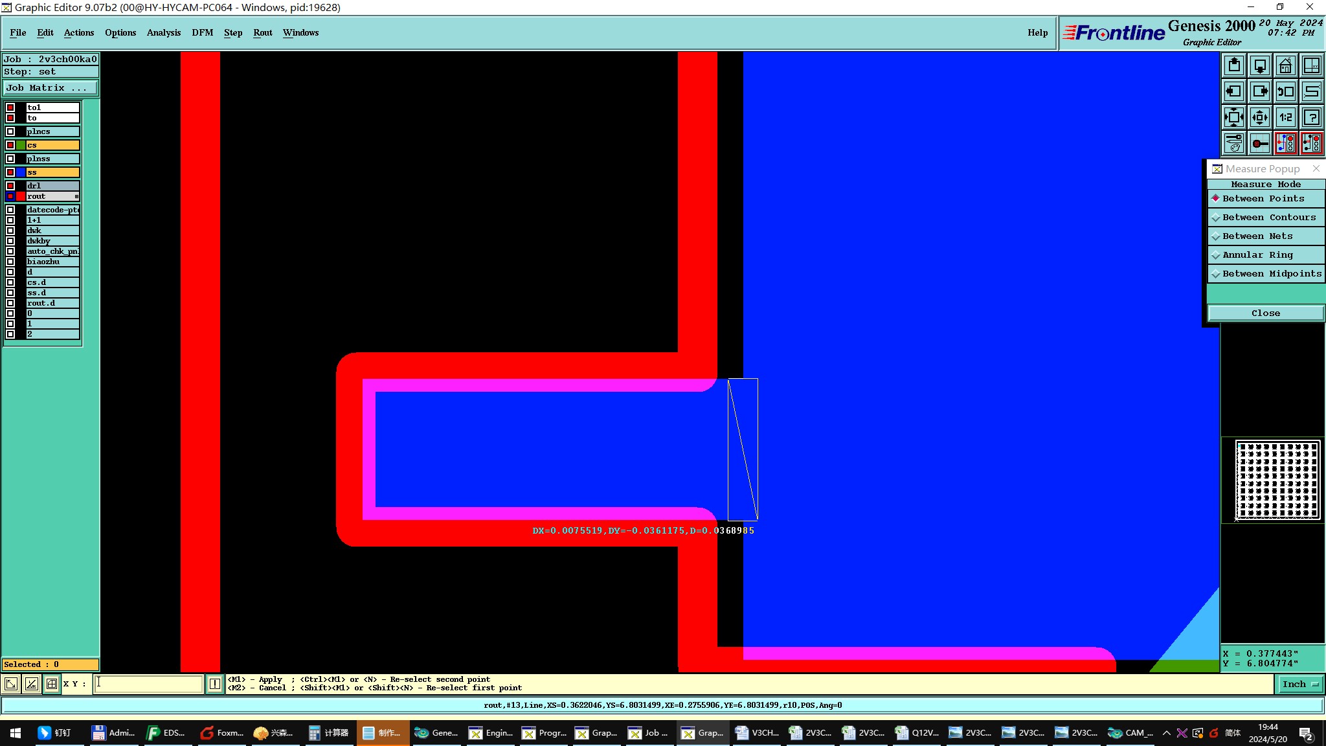
Task: Toggle the visibility box of datecode-pte layer
Action: pyautogui.click(x=10, y=210)
